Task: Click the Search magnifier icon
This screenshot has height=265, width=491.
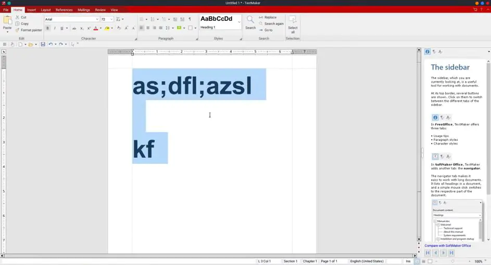Action: click(x=250, y=20)
